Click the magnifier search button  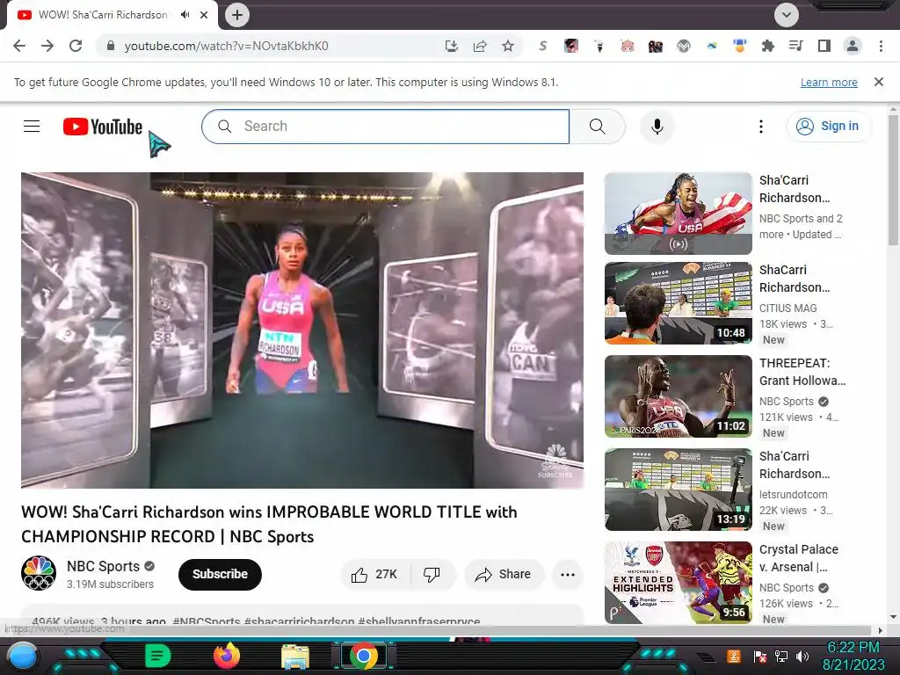point(597,127)
